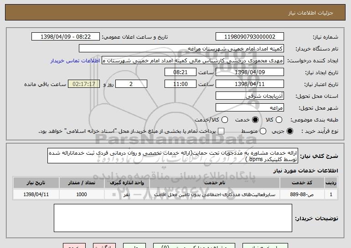
Task: Click the شماره نیاز number field
Action: coord(249,37)
